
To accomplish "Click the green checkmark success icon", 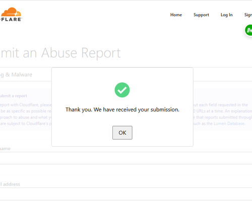I will (x=122, y=90).
